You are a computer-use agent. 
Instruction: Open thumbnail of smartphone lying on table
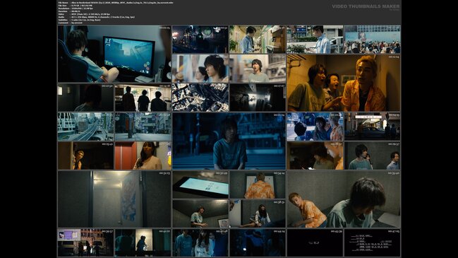(200, 185)
